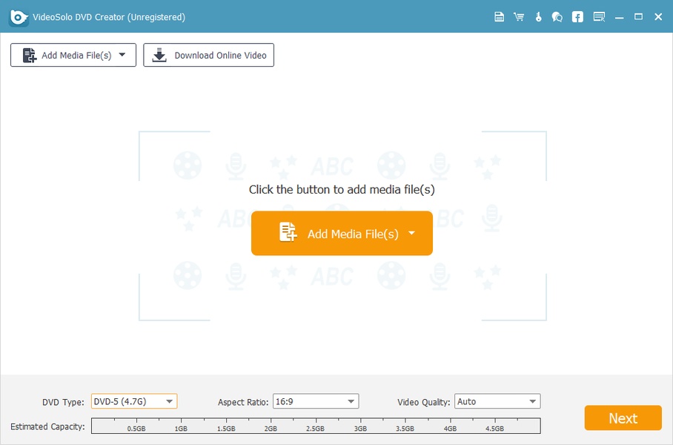
Task: Click Download Online Video button
Action: point(208,55)
